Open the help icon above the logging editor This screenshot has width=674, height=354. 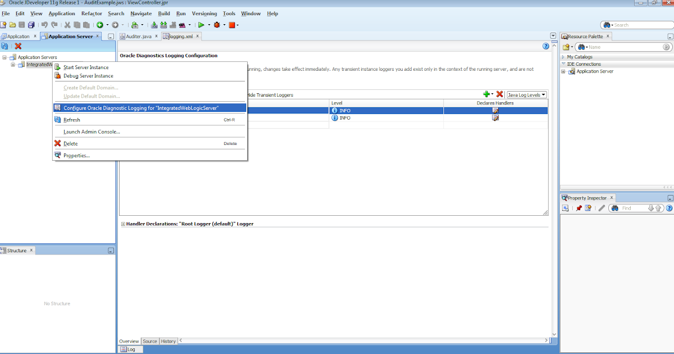(x=545, y=46)
